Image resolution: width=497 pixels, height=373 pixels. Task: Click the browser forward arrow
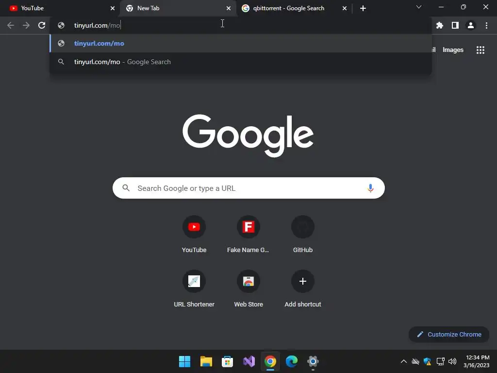point(26,25)
